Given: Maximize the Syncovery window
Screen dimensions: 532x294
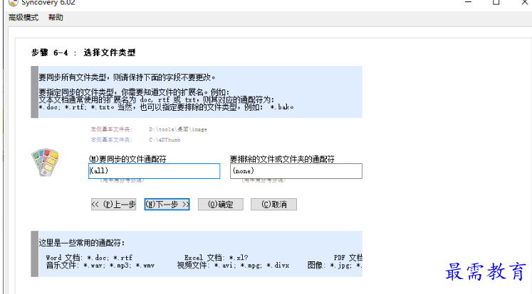Looking at the screenshot, I should click(x=496, y=3).
